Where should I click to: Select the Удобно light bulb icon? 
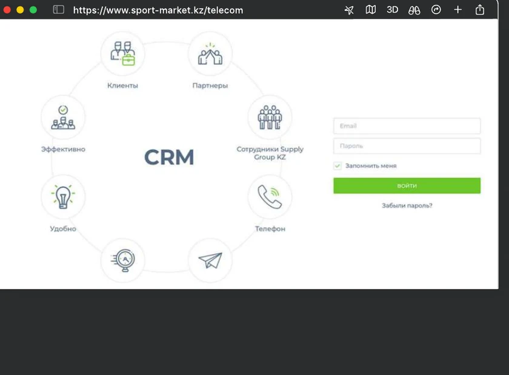point(63,197)
